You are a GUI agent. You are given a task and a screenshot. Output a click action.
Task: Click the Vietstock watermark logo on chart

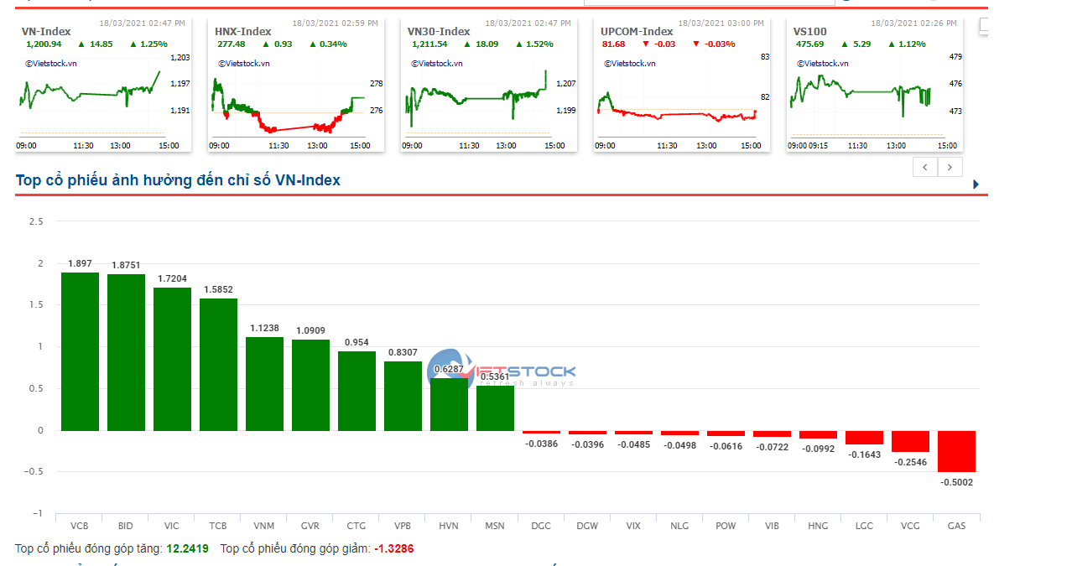click(502, 370)
